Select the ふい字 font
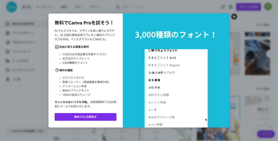The image size is (278, 141). click(x=153, y=110)
